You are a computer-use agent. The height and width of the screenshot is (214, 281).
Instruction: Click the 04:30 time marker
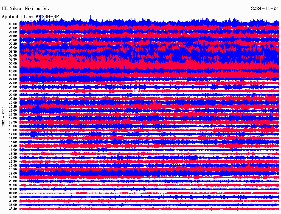pyautogui.click(x=13, y=60)
